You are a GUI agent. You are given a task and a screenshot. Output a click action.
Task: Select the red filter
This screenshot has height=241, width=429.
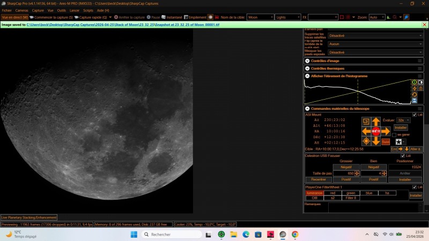[332, 193]
